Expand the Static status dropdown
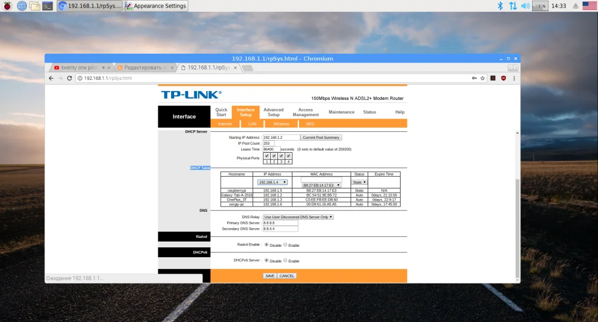 (359, 182)
